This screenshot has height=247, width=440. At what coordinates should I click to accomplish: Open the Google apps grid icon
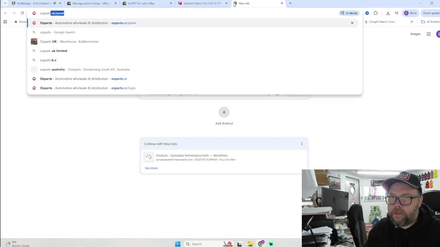pos(429,34)
